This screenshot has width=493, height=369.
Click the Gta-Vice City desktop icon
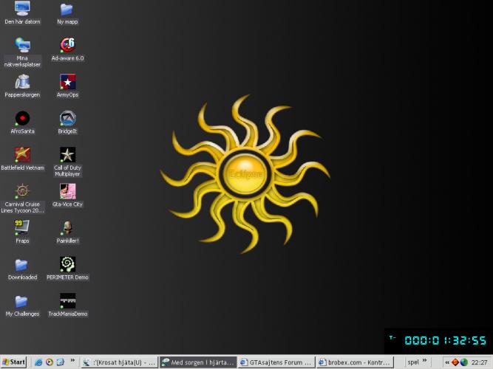[x=67, y=191]
